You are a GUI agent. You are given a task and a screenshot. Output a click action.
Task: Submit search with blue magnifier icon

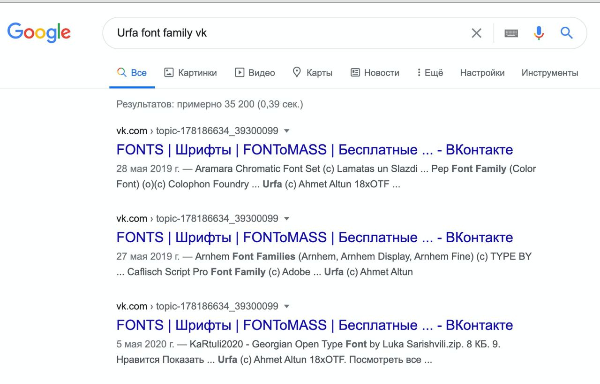567,33
